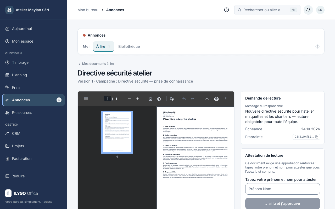Viewport: 335px width, 209px height.
Task: Navigate to CRM in the sidebar
Action: (x=33, y=133)
